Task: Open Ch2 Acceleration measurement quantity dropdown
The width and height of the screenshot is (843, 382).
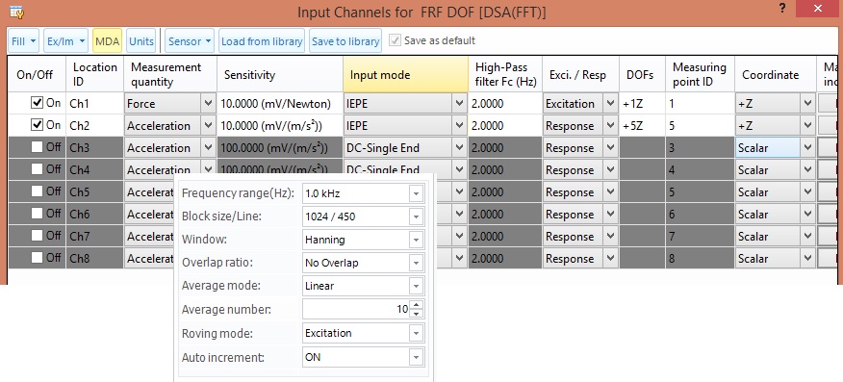Action: pos(208,125)
